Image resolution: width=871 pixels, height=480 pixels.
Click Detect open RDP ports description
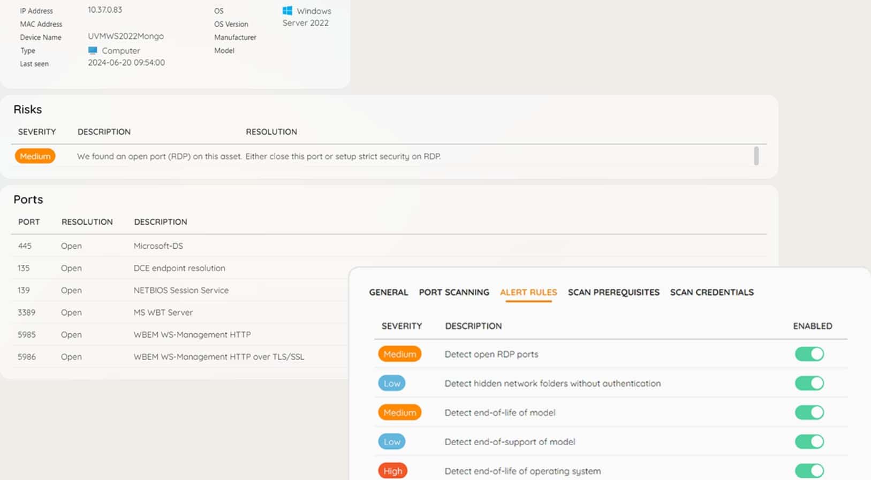pos(491,354)
